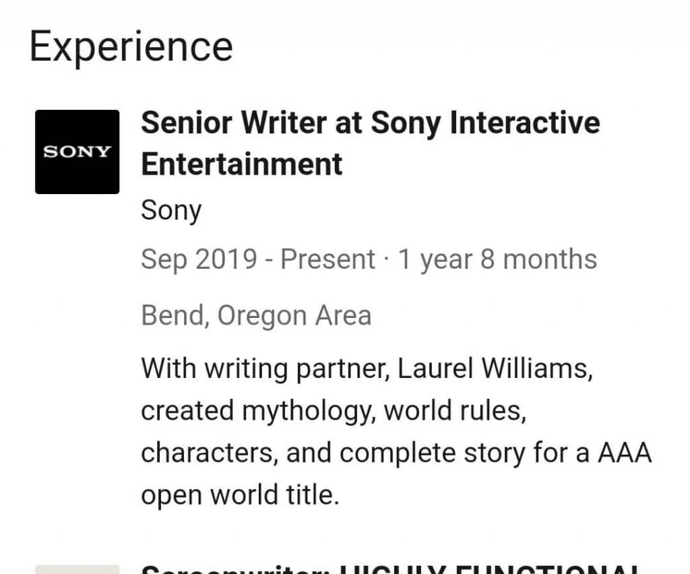Select the Experience section heading

(x=131, y=48)
